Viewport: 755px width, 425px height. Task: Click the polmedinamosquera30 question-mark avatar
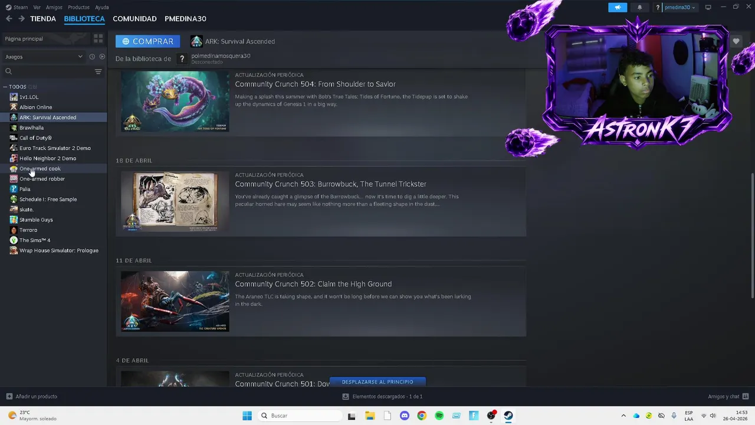click(x=182, y=58)
